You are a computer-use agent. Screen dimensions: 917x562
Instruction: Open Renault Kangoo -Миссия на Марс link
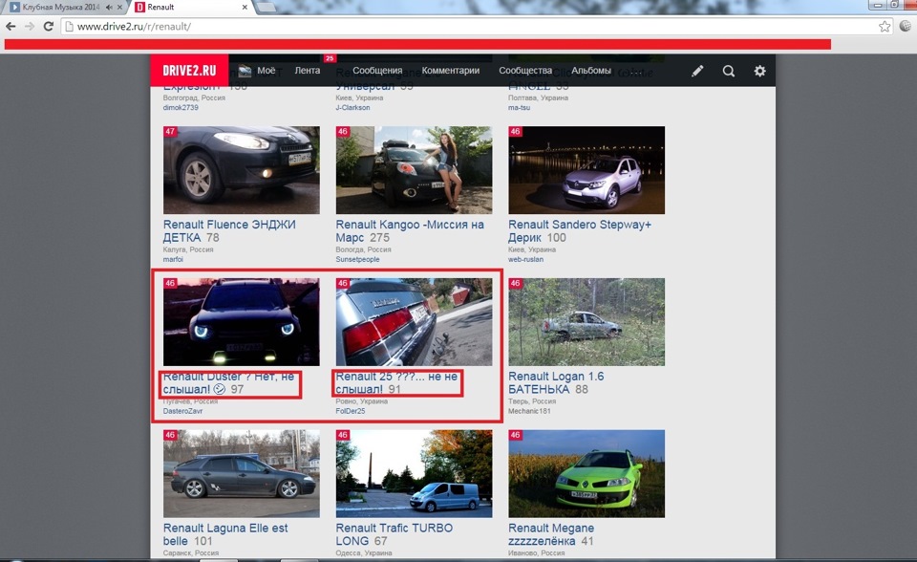410,230
